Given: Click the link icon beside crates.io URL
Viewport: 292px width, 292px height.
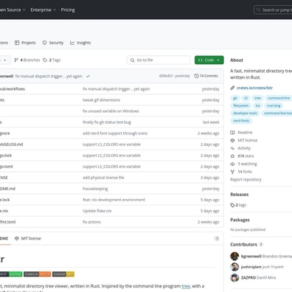Looking at the screenshot, I should [232, 88].
